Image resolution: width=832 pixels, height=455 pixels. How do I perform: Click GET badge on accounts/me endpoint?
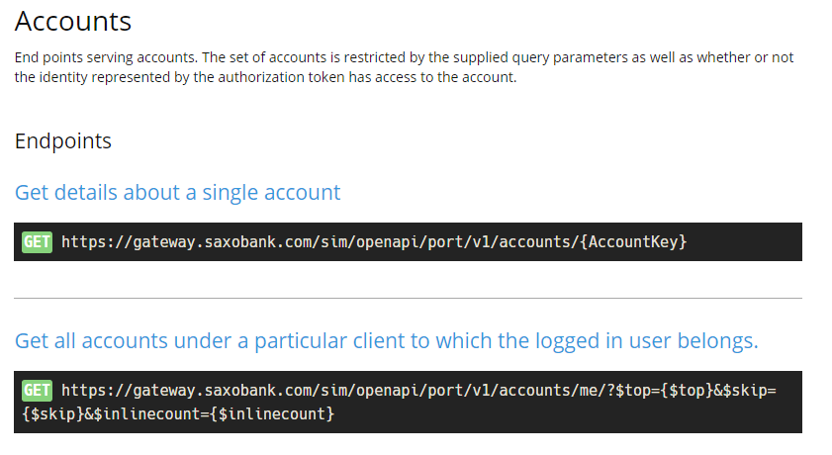click(37, 391)
